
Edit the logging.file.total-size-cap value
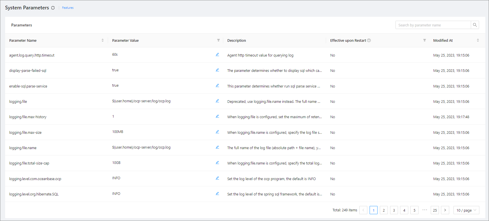pyautogui.click(x=217, y=162)
